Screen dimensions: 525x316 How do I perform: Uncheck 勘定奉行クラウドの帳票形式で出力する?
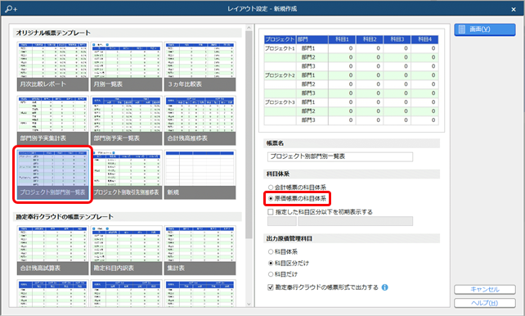coord(271,287)
